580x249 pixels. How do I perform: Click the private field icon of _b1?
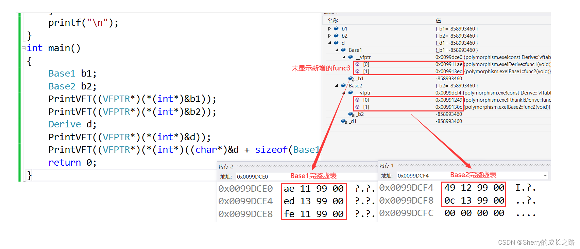click(351, 79)
